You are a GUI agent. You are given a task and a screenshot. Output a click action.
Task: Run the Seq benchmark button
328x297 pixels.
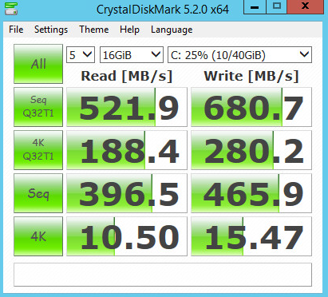38,193
